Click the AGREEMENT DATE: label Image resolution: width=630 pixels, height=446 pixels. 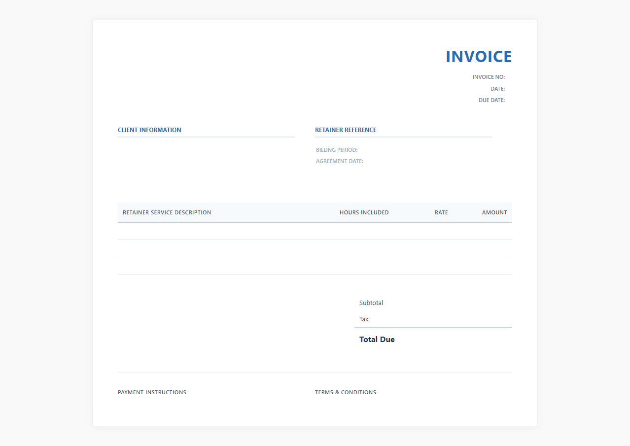coord(340,161)
